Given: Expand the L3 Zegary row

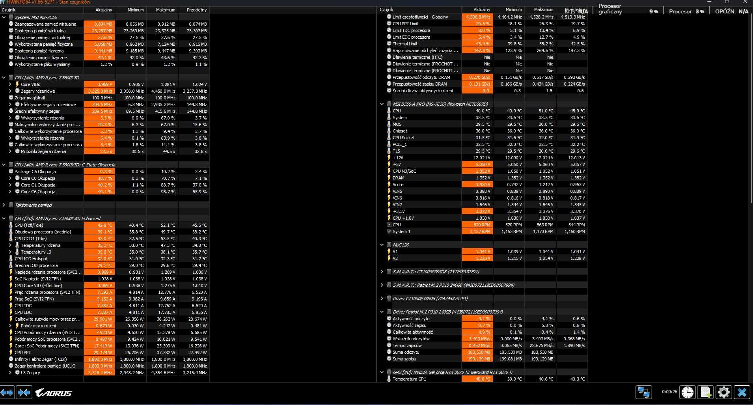Looking at the screenshot, I should click(10, 373).
